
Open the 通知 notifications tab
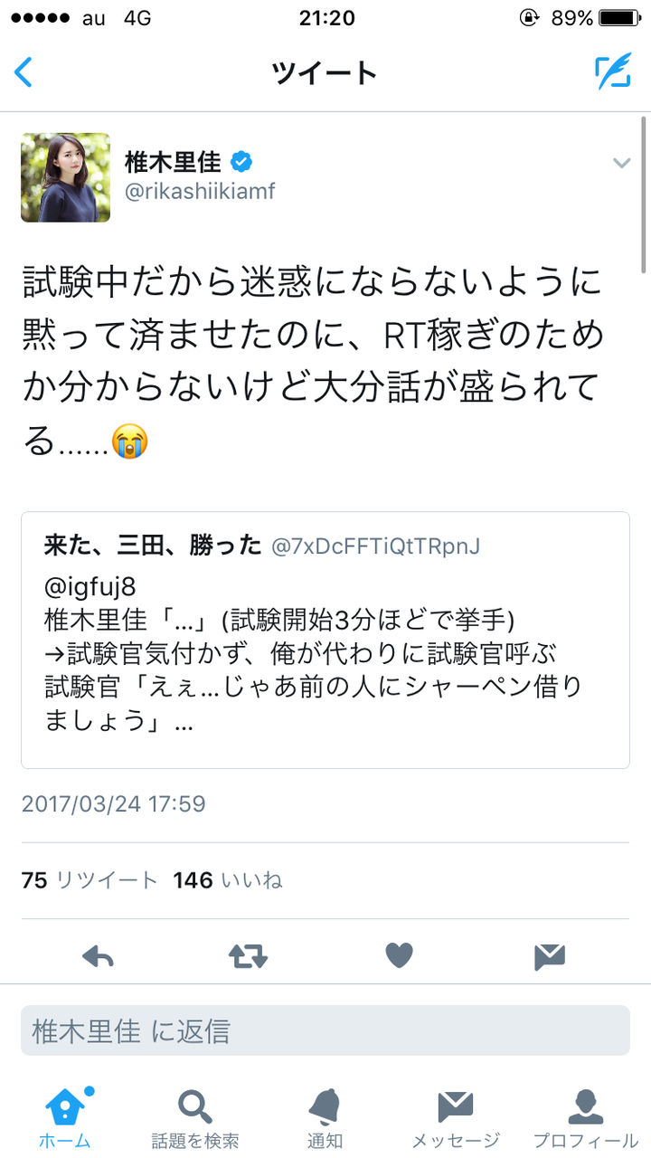(x=325, y=1117)
